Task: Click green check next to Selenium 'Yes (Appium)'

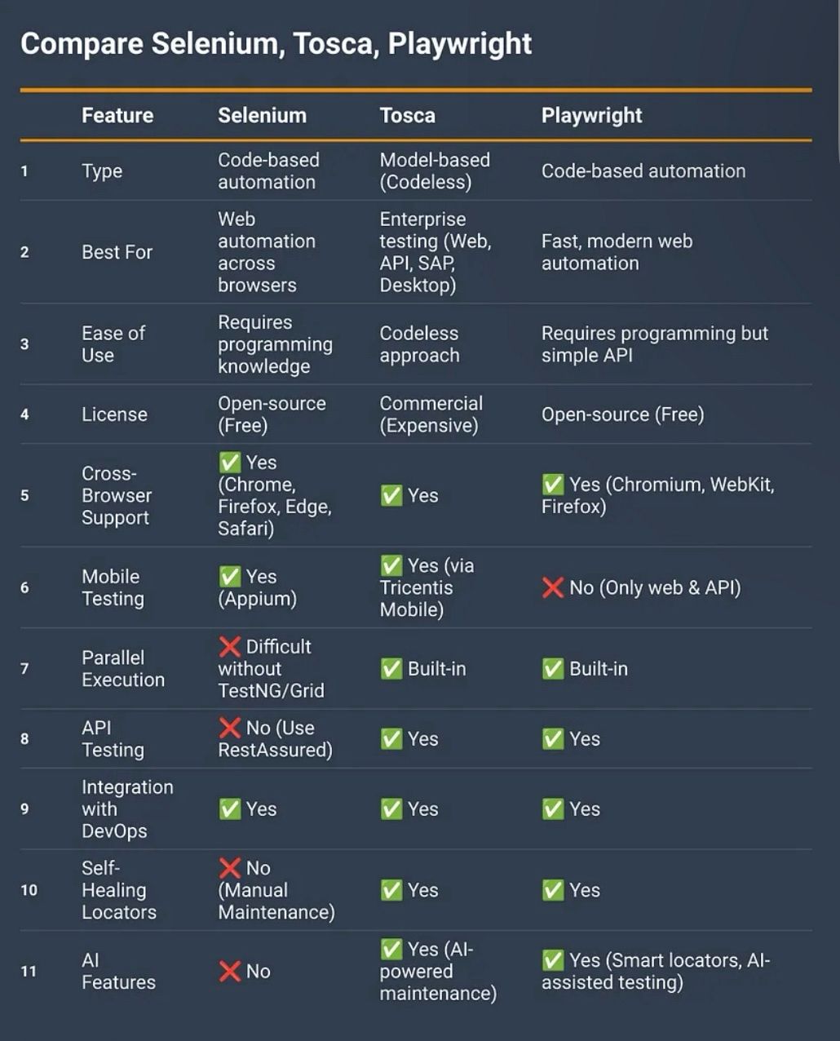Action: 230,577
